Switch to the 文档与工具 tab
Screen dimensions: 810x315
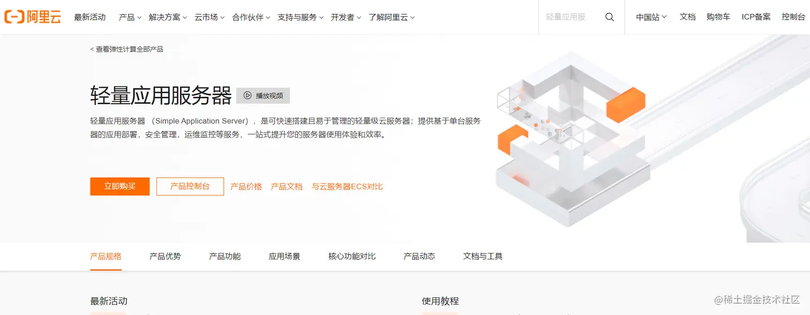pos(483,256)
